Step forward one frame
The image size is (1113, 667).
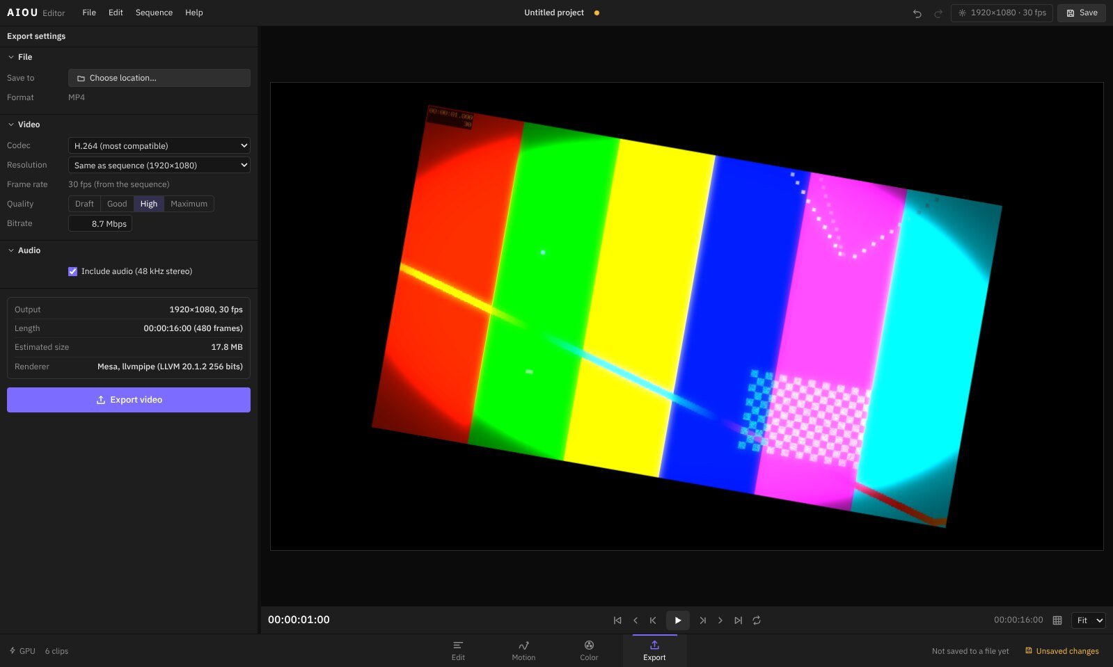[x=720, y=620]
